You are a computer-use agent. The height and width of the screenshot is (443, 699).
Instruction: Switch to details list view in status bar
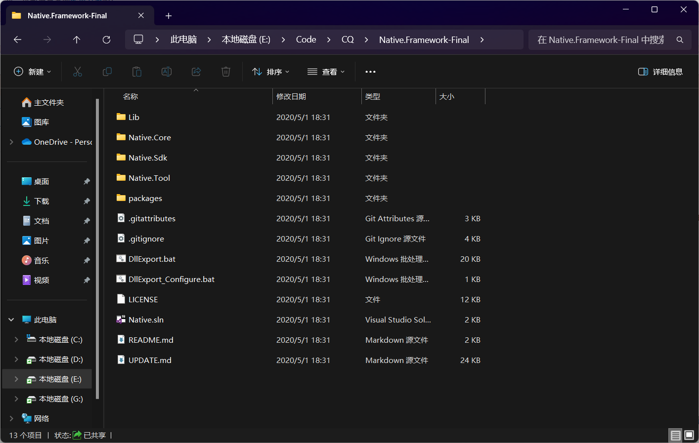pos(675,435)
